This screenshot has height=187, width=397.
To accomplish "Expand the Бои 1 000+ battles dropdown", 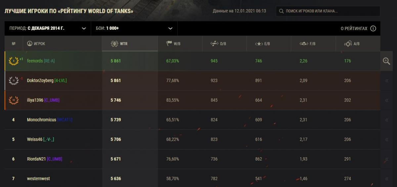I will [x=134, y=28].
